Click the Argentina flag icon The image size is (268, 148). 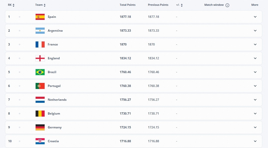40,31
